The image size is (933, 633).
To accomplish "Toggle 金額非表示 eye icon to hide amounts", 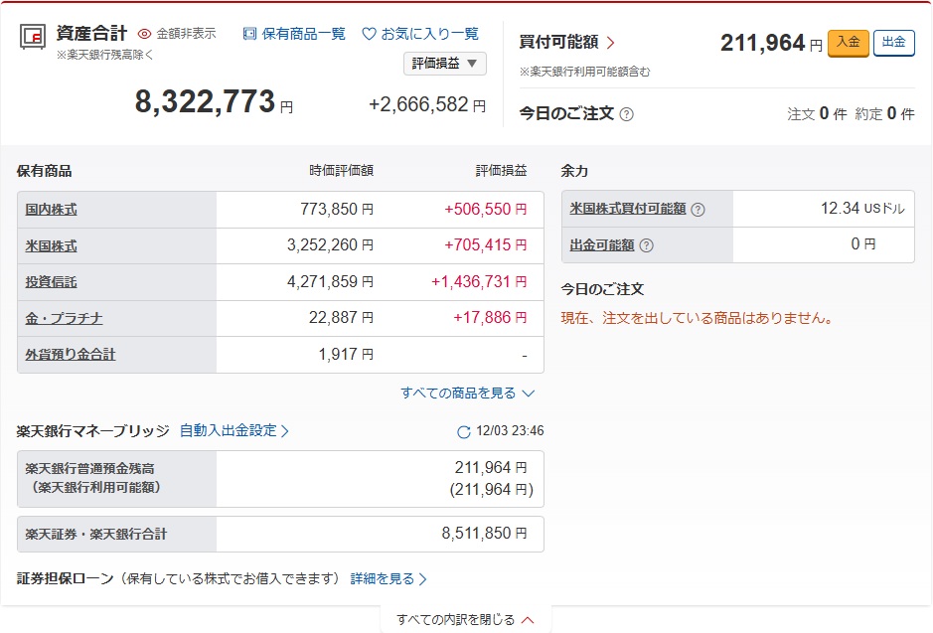I will coord(145,34).
